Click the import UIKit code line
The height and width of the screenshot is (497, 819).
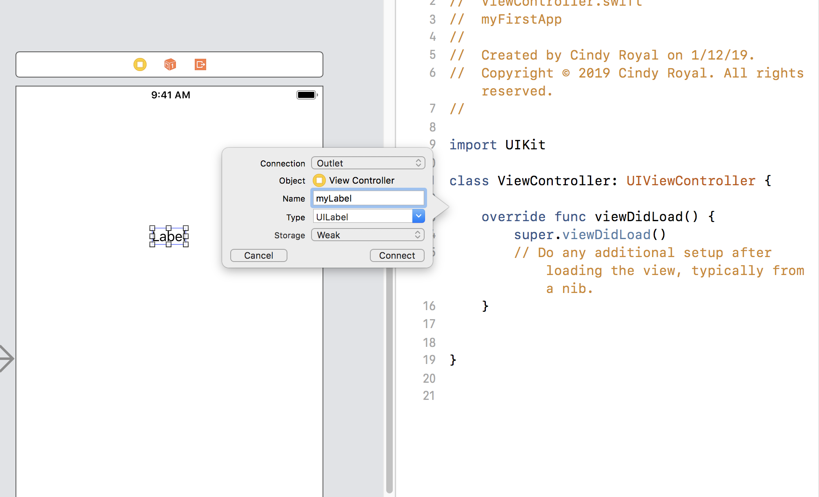[497, 145]
